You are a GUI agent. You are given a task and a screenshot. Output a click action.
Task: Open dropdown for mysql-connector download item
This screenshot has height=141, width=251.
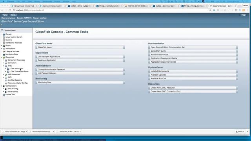(x=26, y=132)
